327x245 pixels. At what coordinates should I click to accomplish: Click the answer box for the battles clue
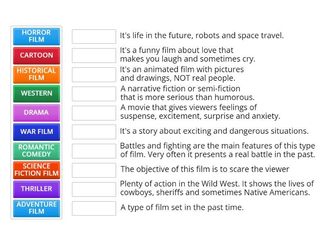(94, 151)
